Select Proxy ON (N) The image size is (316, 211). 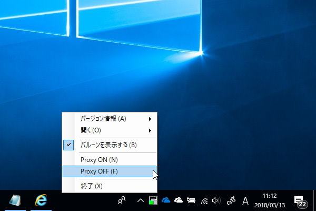[110, 160]
